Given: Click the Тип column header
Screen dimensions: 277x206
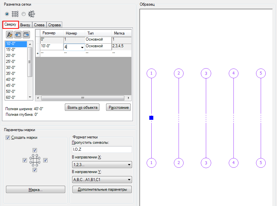Looking at the screenshot, I should pyautogui.click(x=98, y=33).
